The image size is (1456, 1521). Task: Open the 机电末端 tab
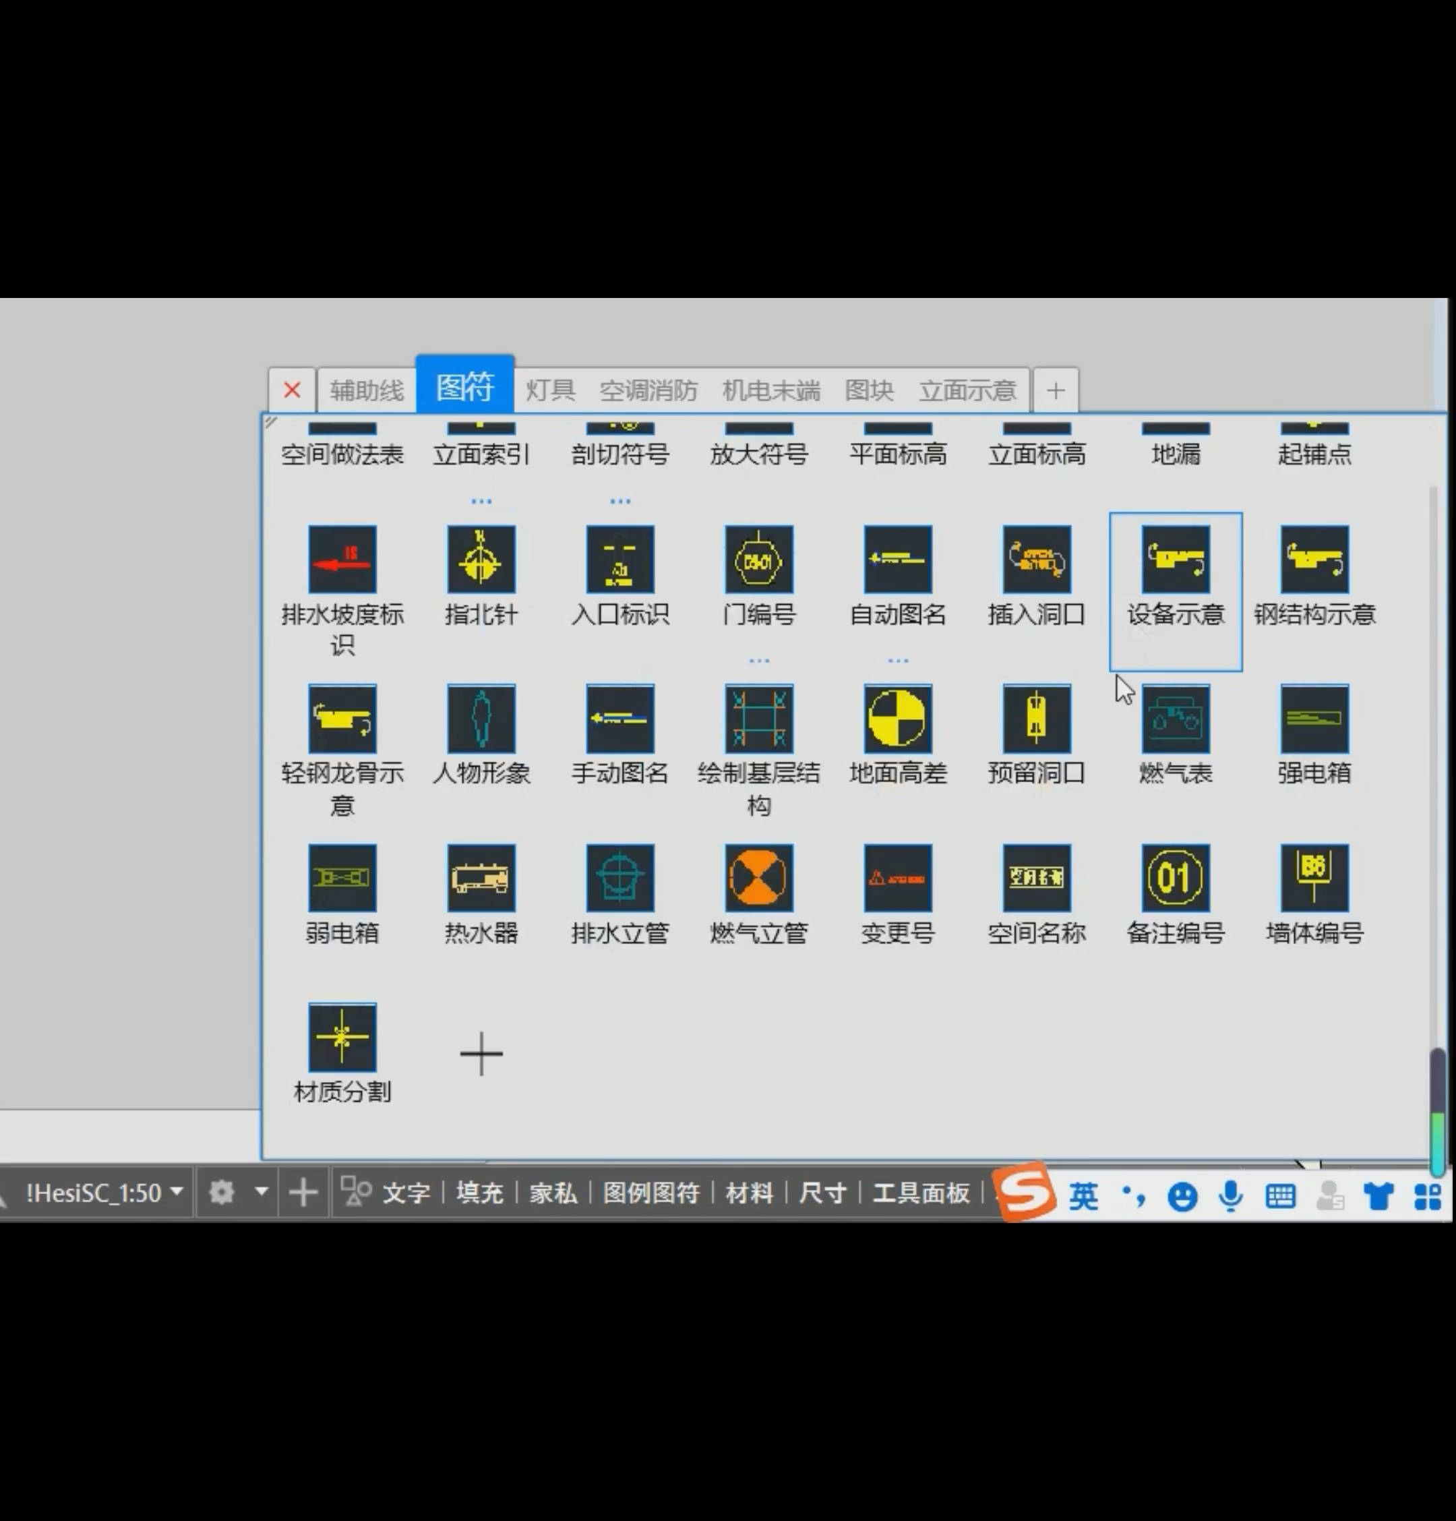770,390
